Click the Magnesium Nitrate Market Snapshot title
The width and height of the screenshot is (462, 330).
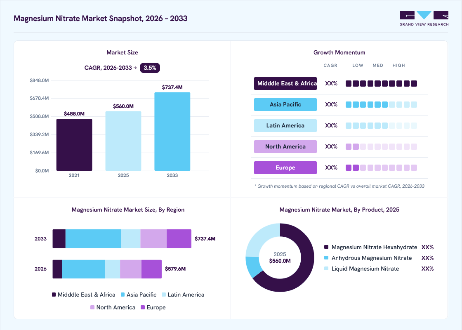pyautogui.click(x=101, y=18)
